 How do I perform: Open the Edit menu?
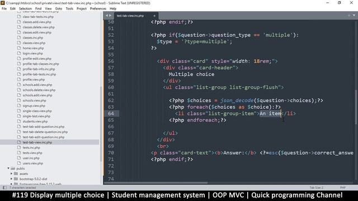13,9
